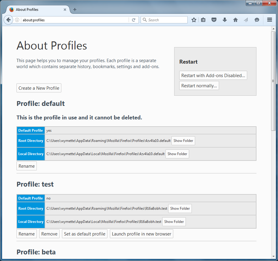The image size is (278, 261).
Task: Click the 'Profile: default' heading
Action: tap(41, 103)
